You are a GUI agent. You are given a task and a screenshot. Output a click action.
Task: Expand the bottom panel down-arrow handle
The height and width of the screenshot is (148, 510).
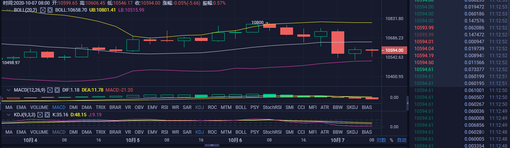(212, 146)
